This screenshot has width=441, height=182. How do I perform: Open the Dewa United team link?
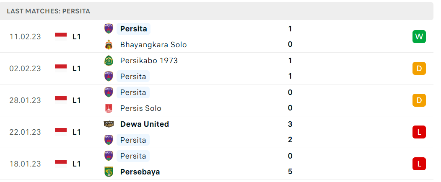click(x=145, y=124)
